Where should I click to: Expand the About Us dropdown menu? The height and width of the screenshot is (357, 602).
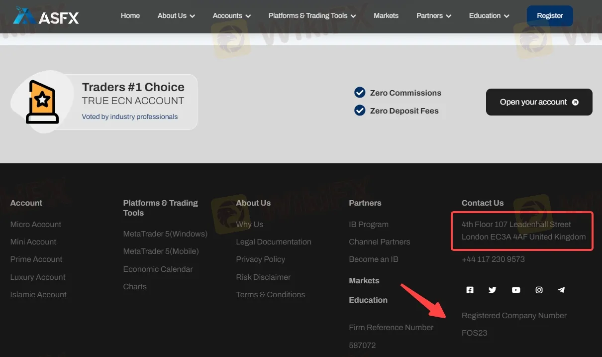(x=176, y=16)
